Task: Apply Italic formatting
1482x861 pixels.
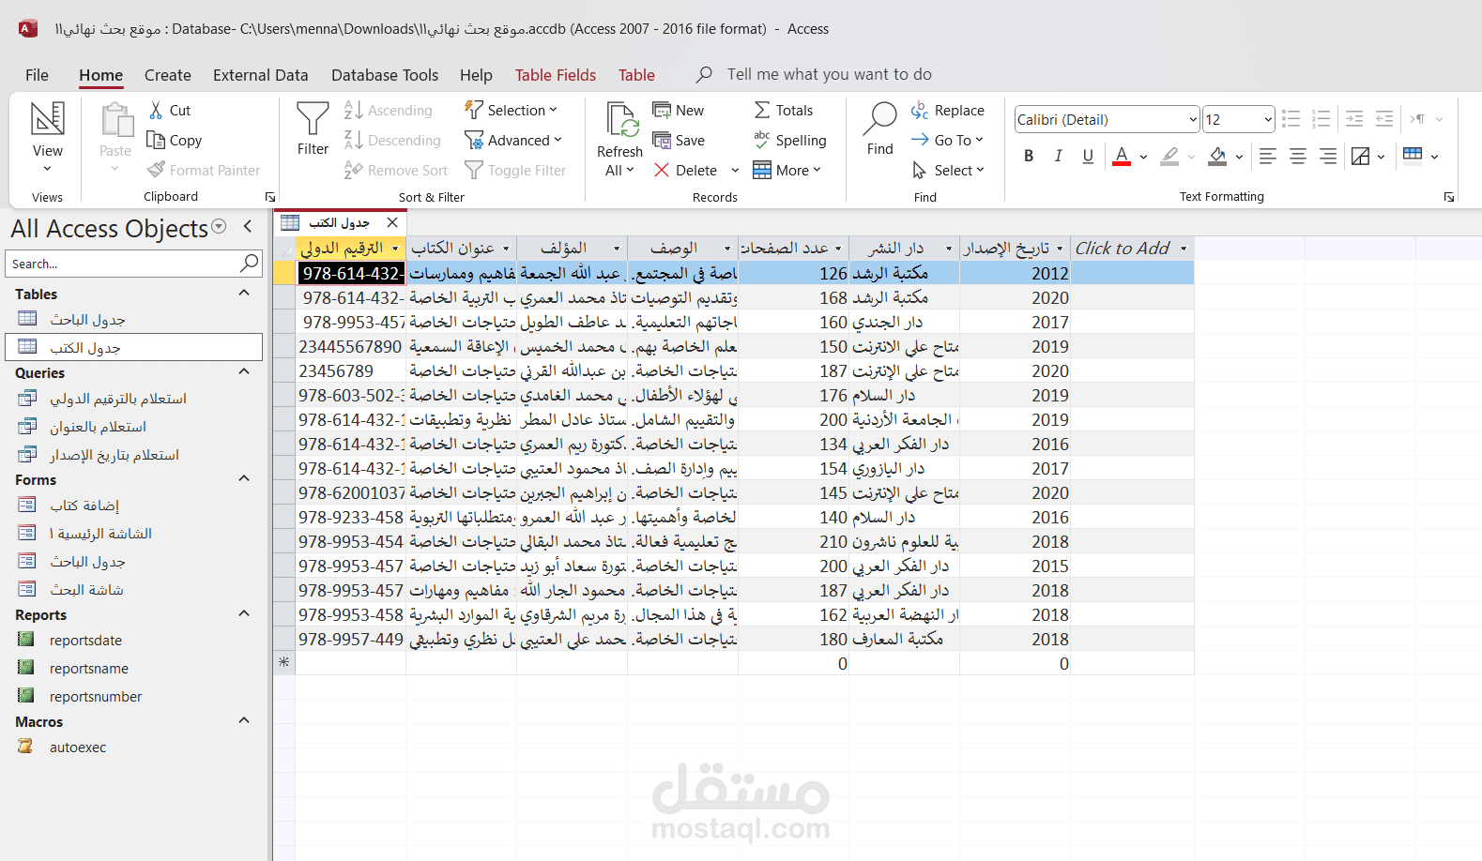Action: (1058, 157)
